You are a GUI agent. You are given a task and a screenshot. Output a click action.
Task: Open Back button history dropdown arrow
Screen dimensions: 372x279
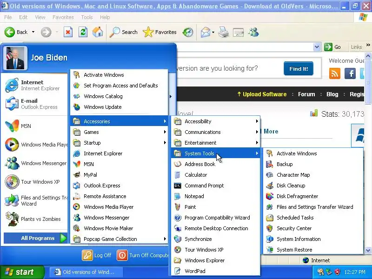(33, 32)
